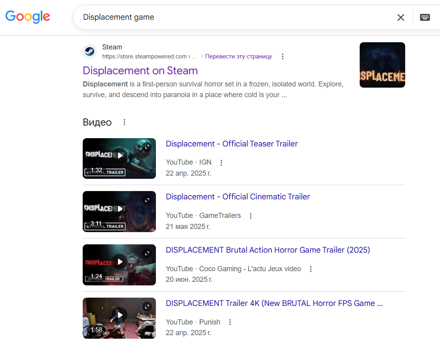The width and height of the screenshot is (440, 345).
Task: Click the store.steampowered.com URL text
Action: tap(149, 56)
